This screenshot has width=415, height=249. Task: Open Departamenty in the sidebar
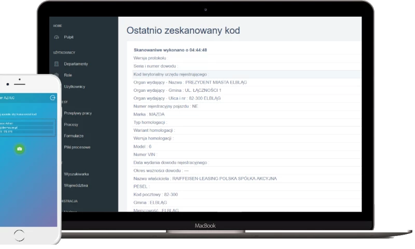76,64
